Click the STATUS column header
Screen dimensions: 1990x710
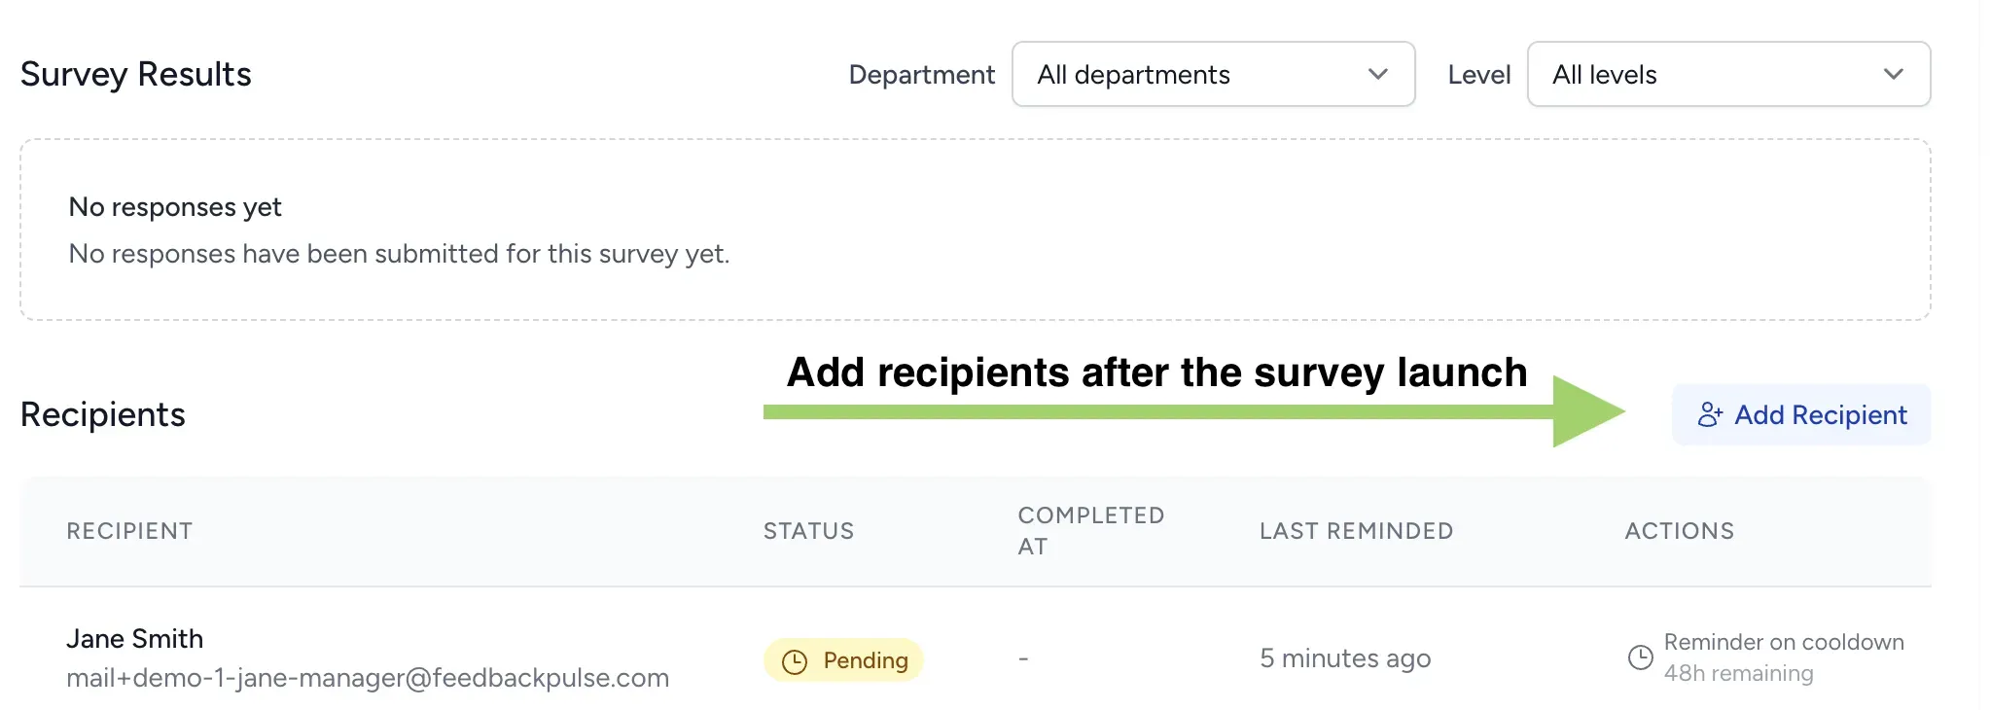point(808,531)
